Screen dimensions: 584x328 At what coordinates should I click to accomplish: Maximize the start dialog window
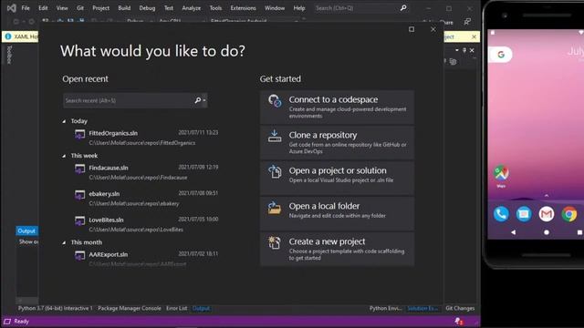tap(412, 29)
